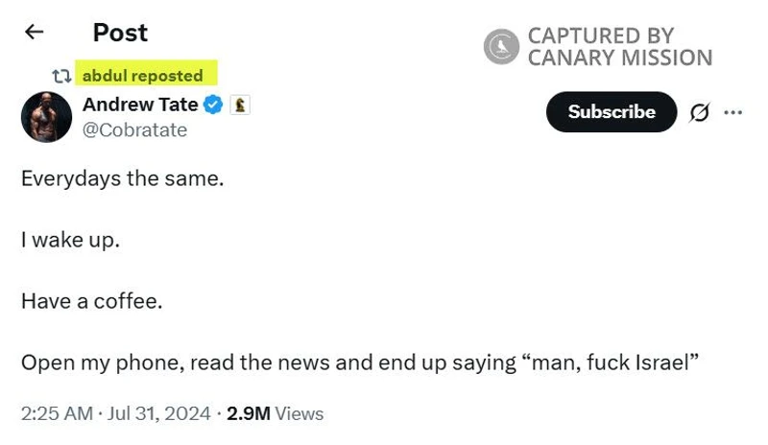
Task: Open the three-dot more options menu
Action: coord(733,112)
